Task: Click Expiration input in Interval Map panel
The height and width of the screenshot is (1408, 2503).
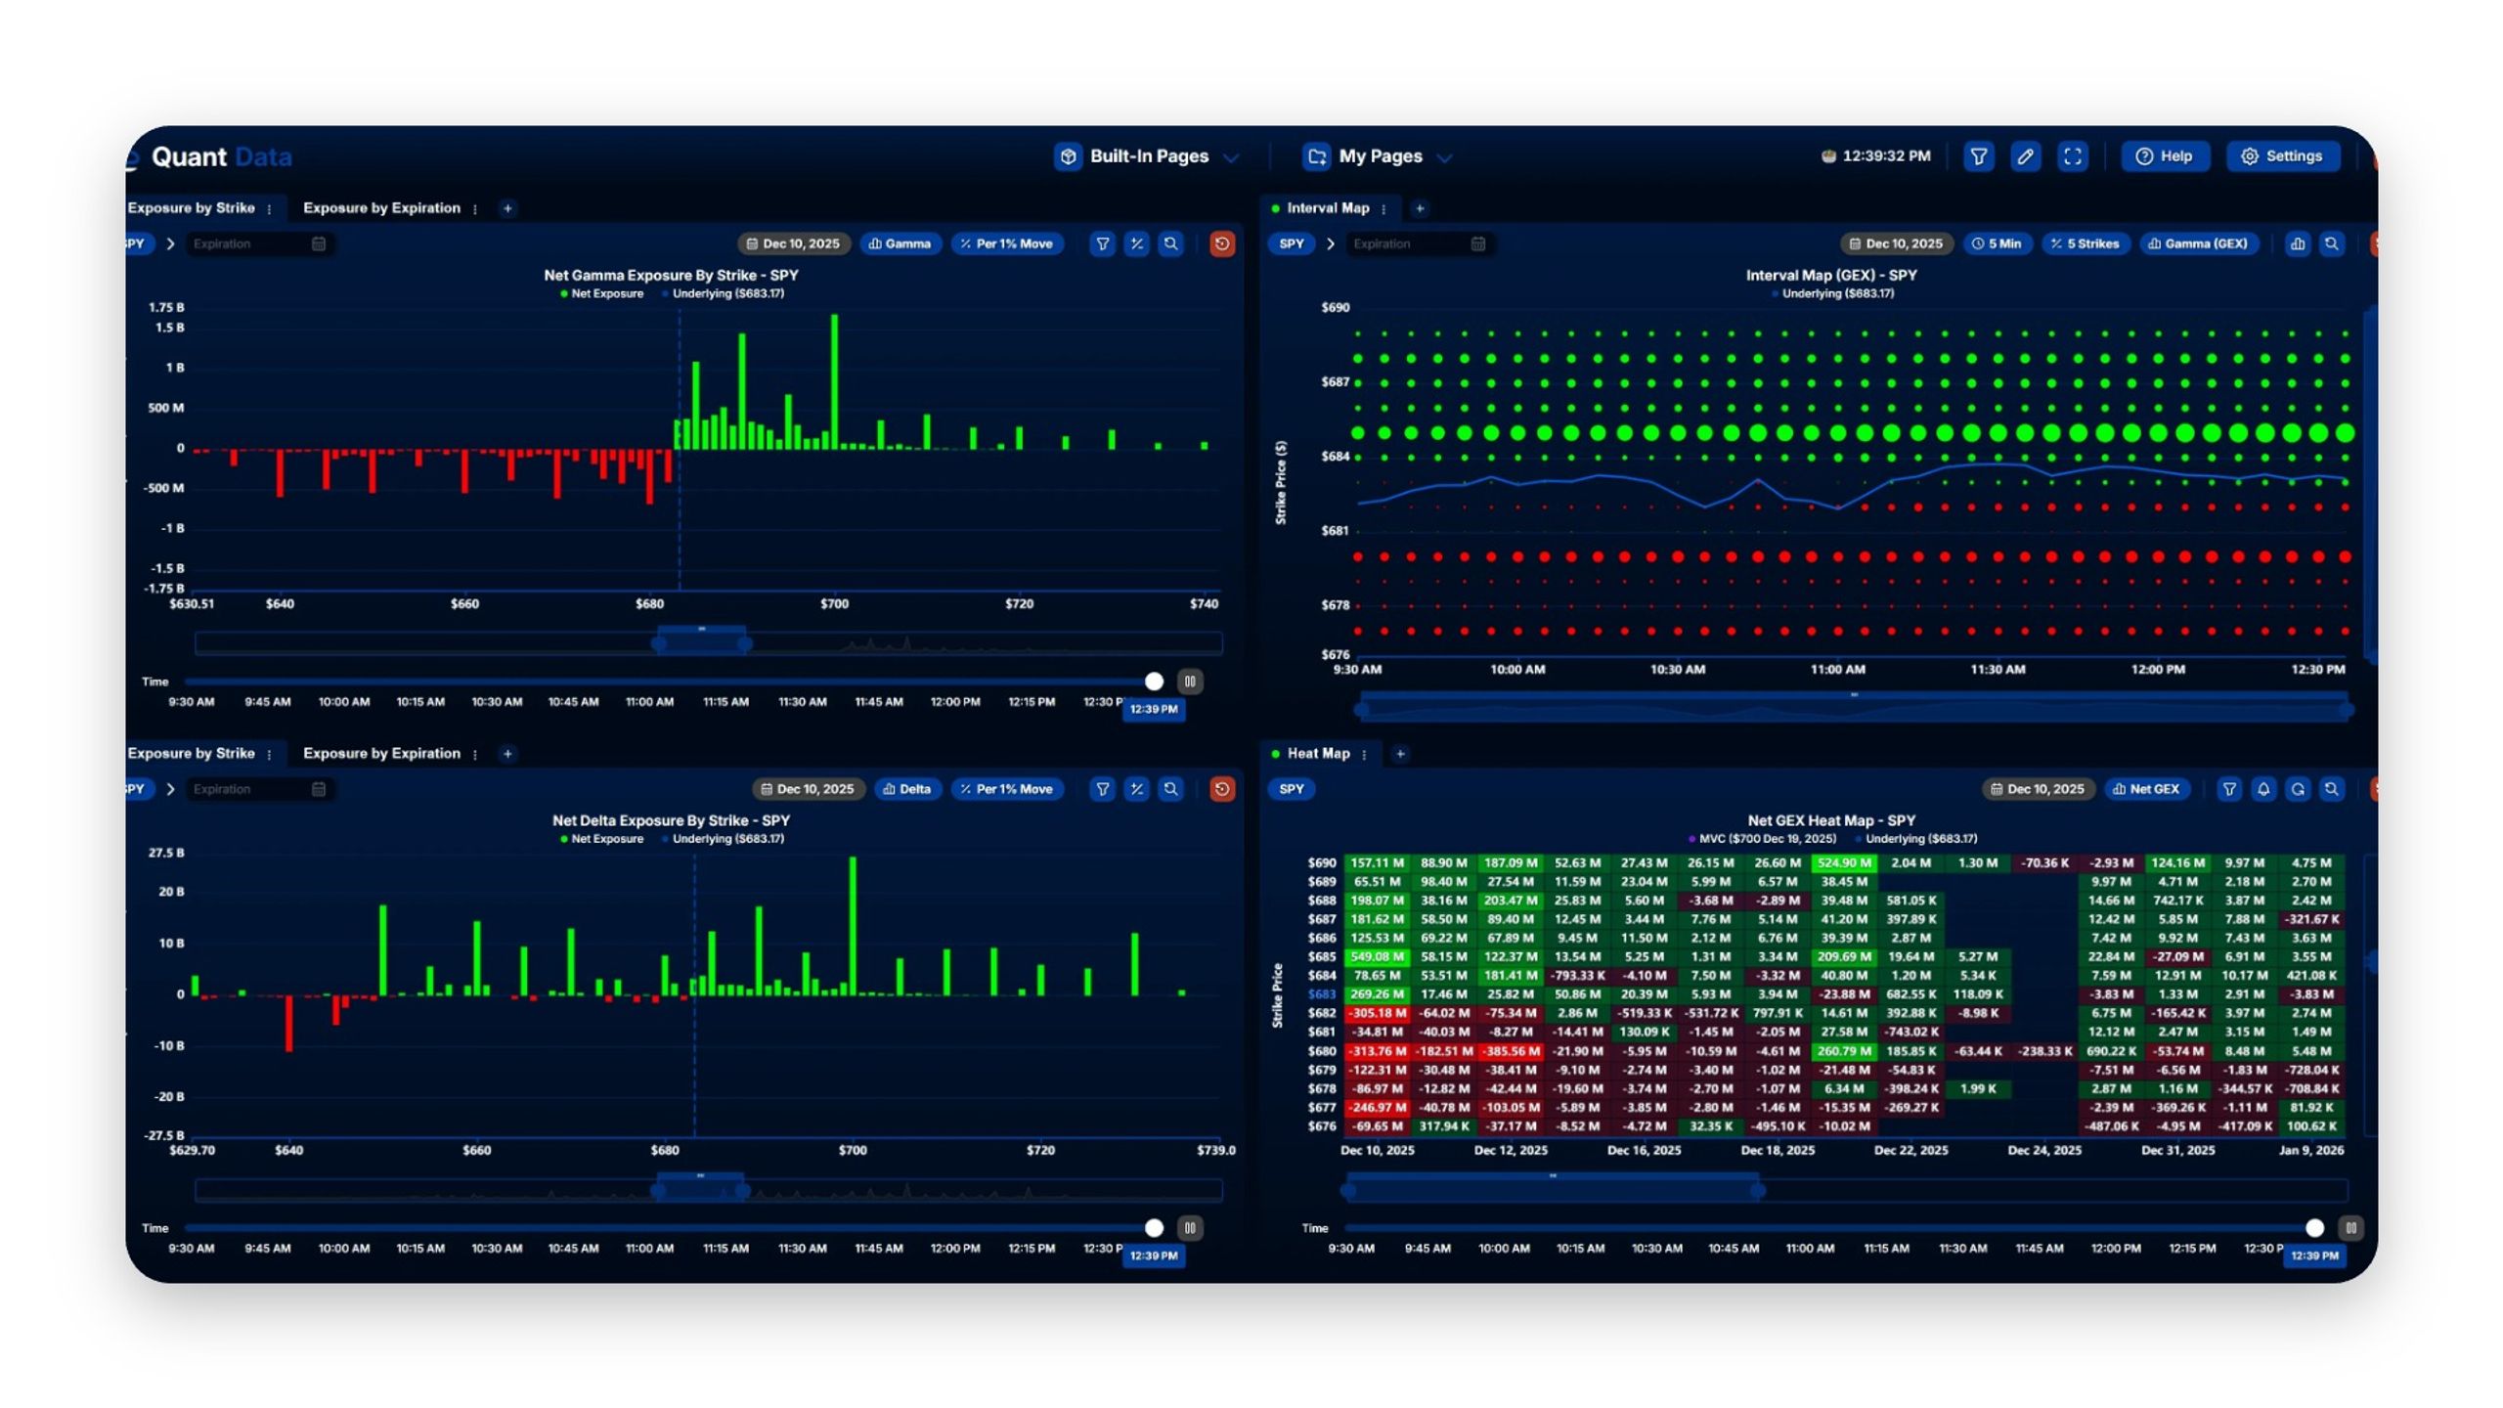Action: pyautogui.click(x=1419, y=243)
